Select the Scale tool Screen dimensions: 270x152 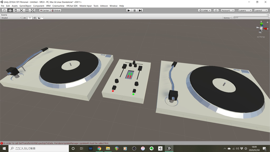tap(21, 10)
